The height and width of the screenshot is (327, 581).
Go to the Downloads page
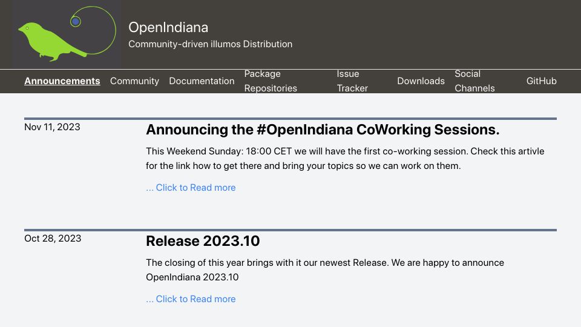point(421,81)
